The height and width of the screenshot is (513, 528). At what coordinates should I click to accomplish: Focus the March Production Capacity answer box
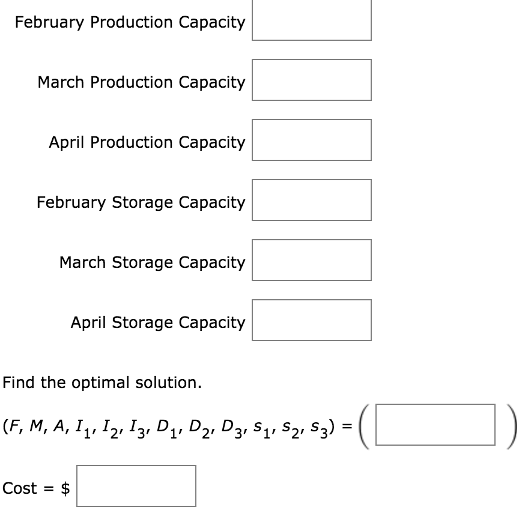click(x=311, y=79)
